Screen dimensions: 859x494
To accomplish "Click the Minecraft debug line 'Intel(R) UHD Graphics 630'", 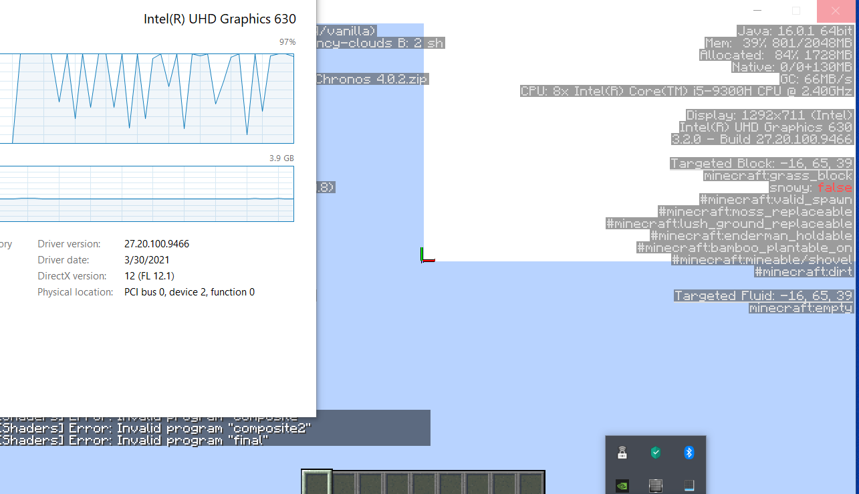I will pos(765,127).
